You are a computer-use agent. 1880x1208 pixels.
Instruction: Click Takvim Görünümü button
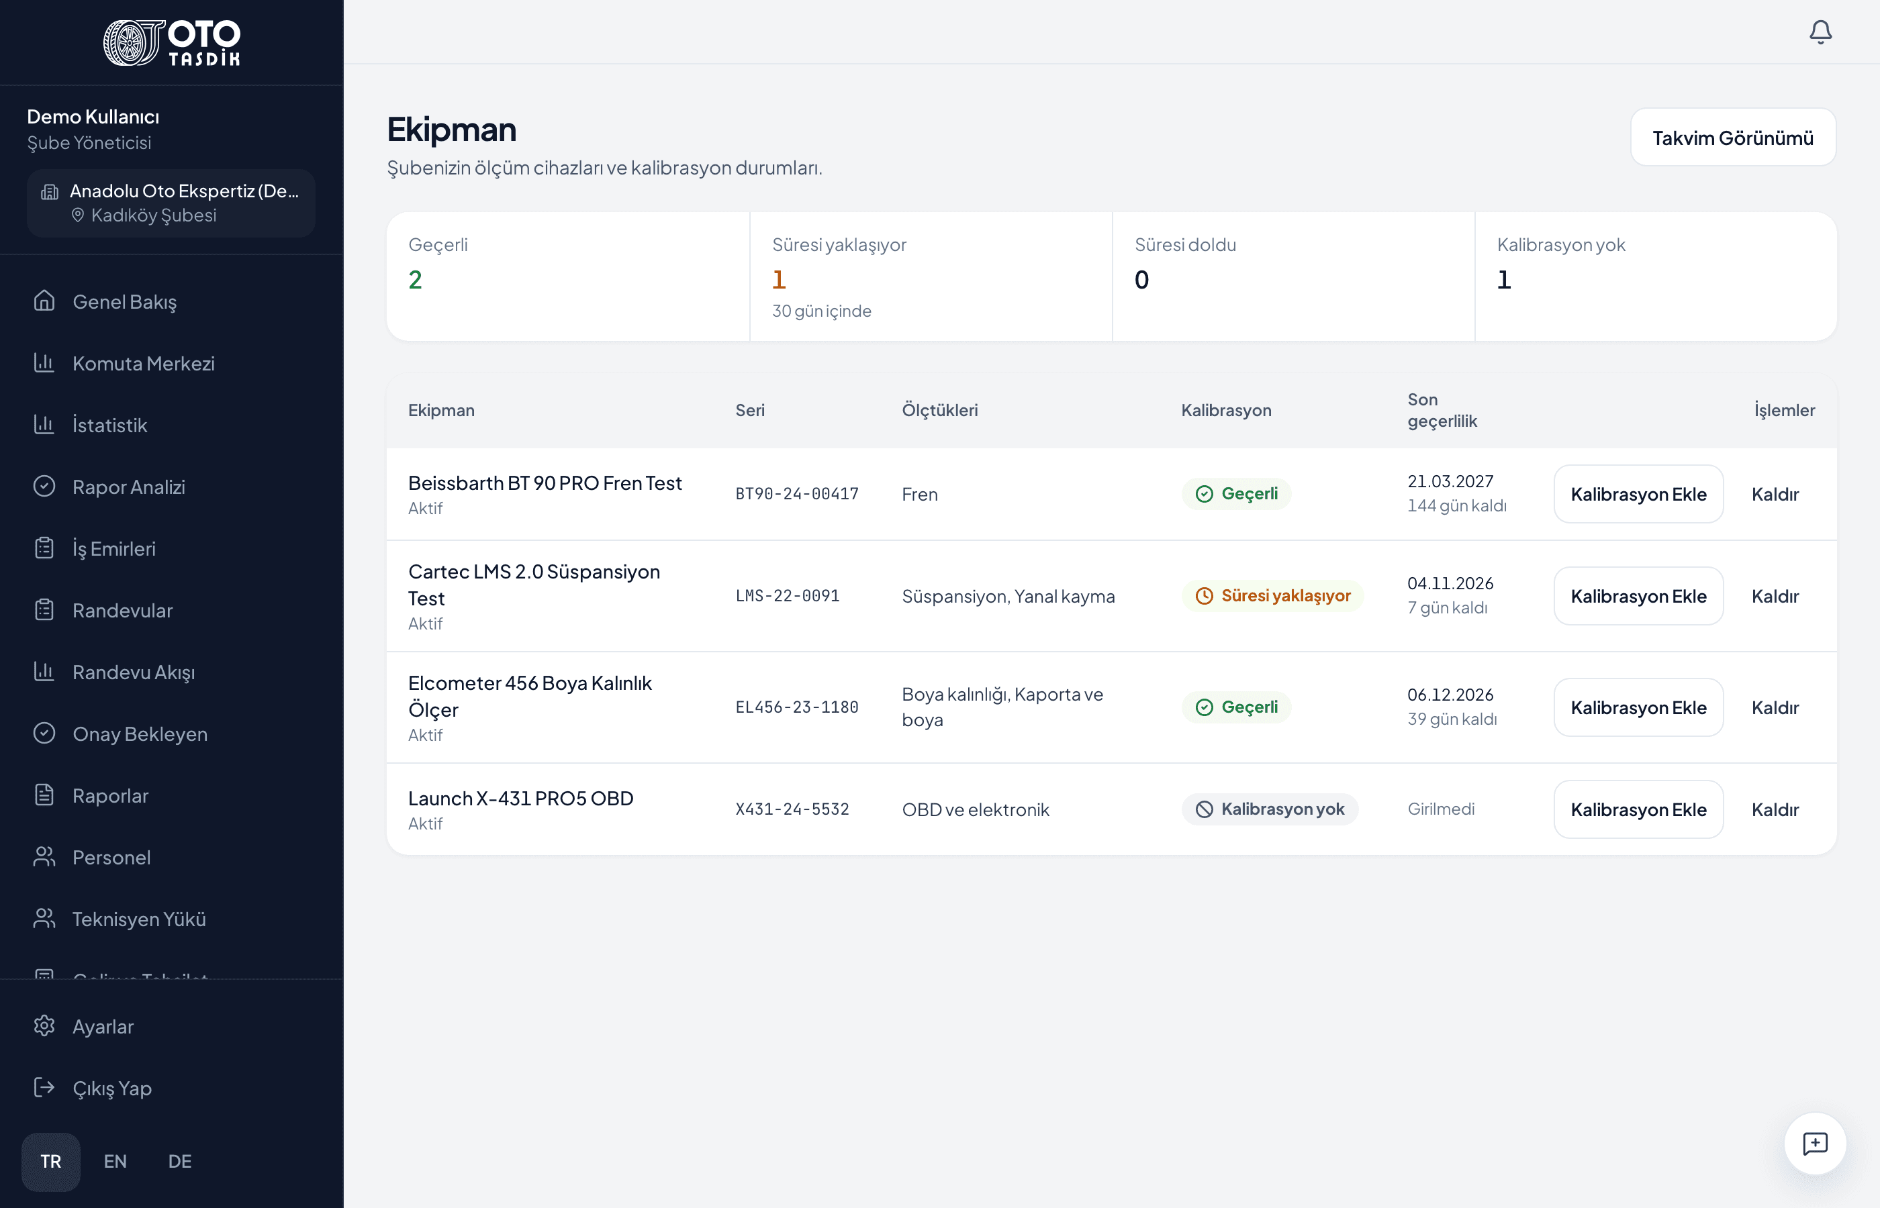point(1732,138)
